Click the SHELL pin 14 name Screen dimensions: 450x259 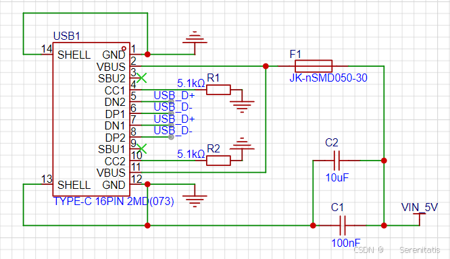pyautogui.click(x=74, y=55)
